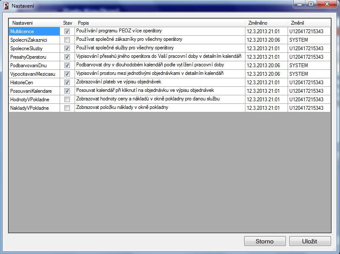This screenshot has height=254, width=340.
Task: Select the NakladyVPokladne name cell
Action: coord(34,108)
